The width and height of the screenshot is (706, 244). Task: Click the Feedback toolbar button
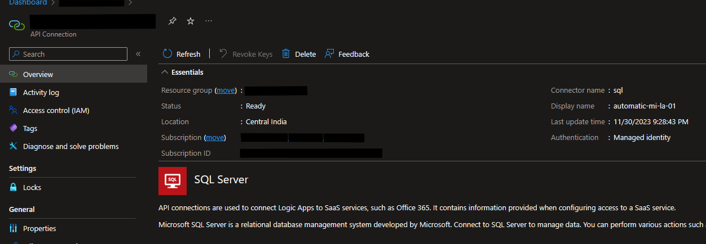coord(347,54)
